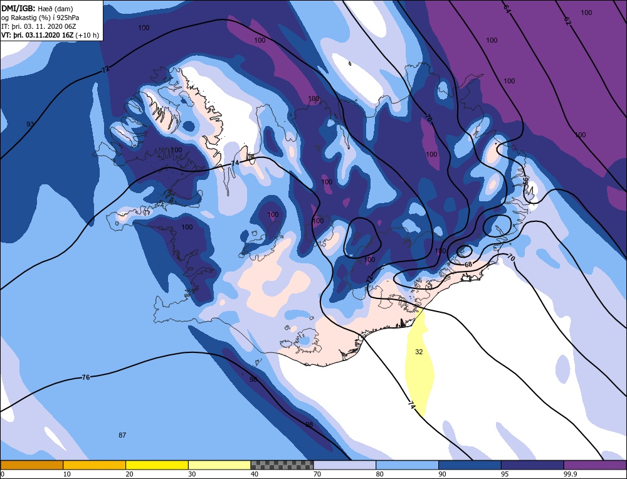Click the "og Rakastig (%) í 925hPa" line

pyautogui.click(x=40, y=18)
